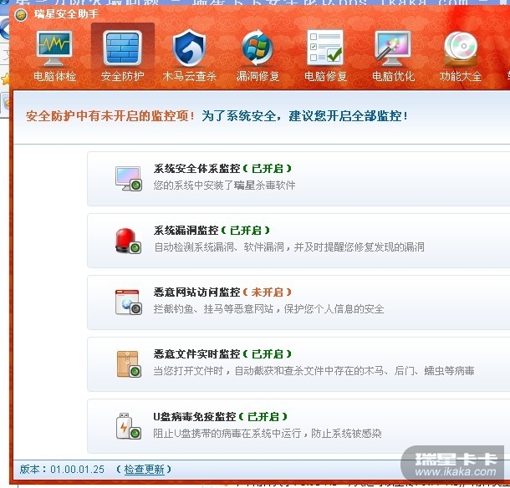Switch to the 电脑优化 tab label

tap(393, 76)
